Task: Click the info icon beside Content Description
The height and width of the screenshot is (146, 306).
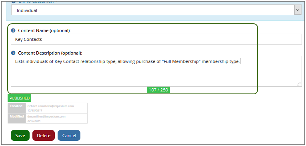Action: coord(13,53)
